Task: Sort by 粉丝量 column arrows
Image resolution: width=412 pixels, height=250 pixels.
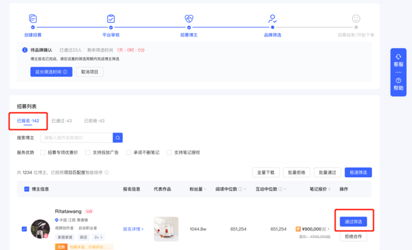Action: pos(205,190)
